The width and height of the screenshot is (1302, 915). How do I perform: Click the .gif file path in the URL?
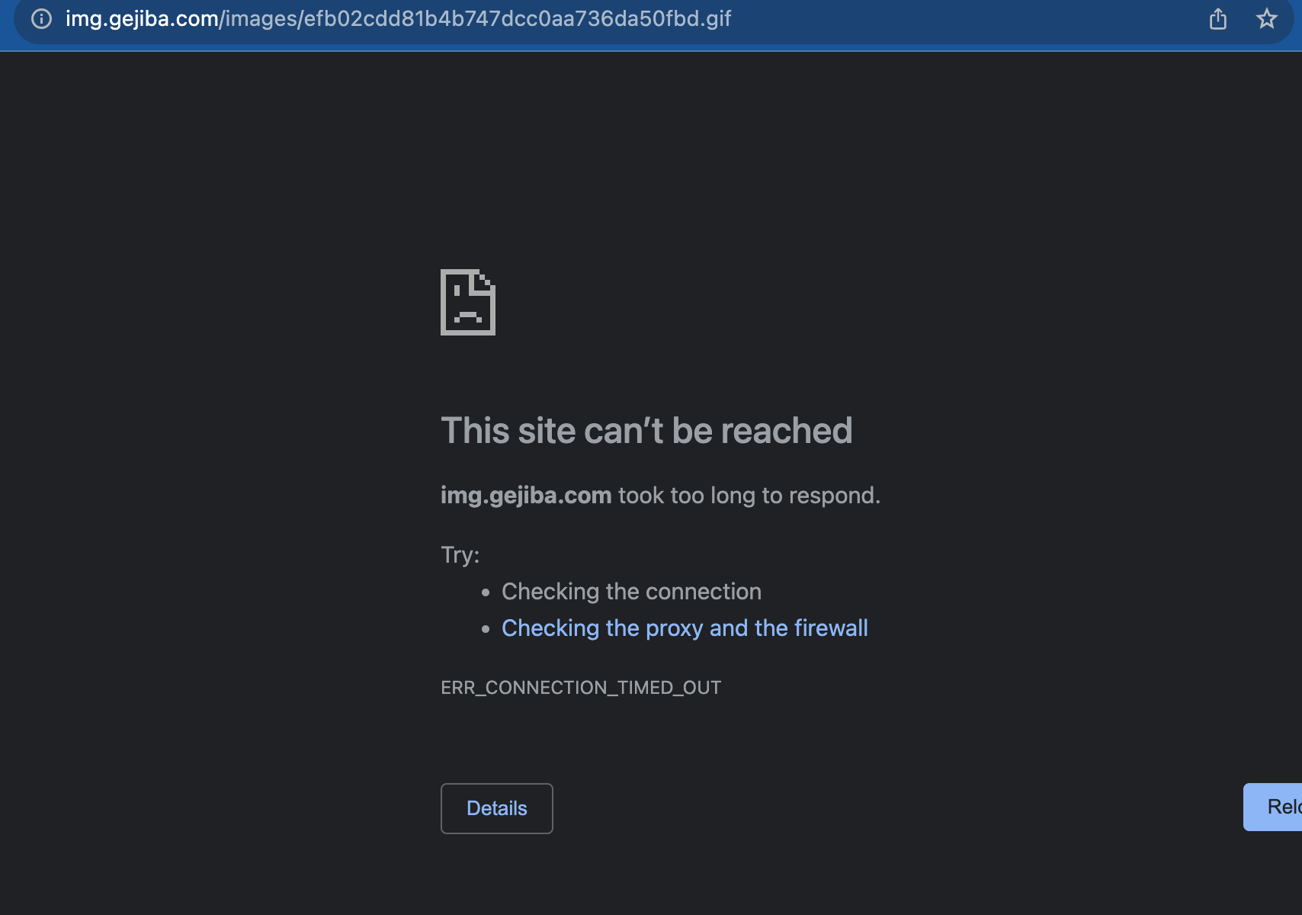[x=477, y=19]
